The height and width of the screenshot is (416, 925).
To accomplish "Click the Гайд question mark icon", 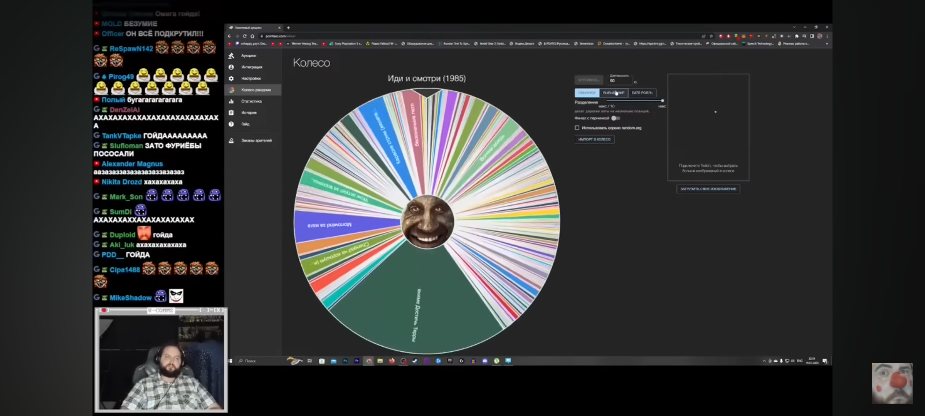I will (x=231, y=124).
